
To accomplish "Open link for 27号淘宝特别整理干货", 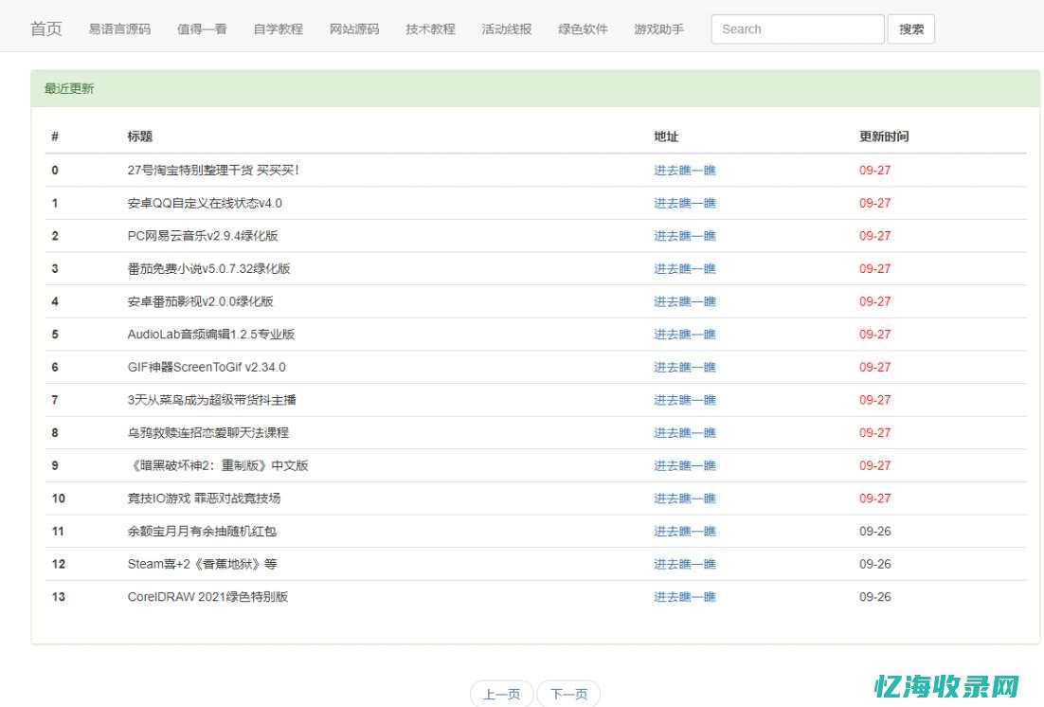I will (685, 170).
